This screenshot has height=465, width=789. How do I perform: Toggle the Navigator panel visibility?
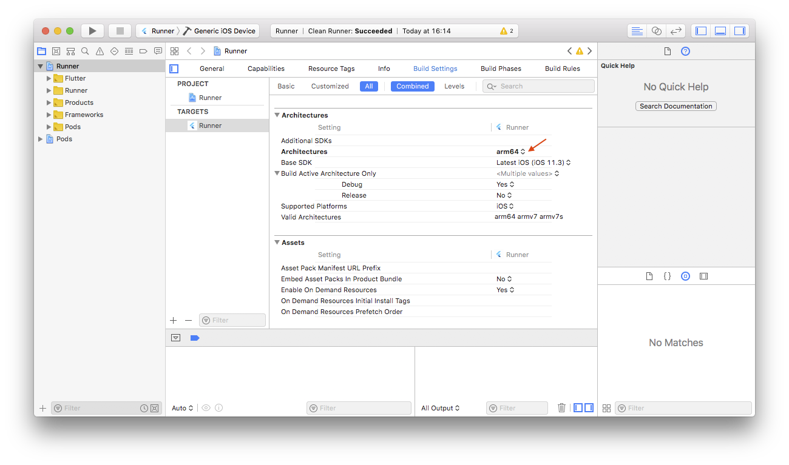pyautogui.click(x=701, y=31)
